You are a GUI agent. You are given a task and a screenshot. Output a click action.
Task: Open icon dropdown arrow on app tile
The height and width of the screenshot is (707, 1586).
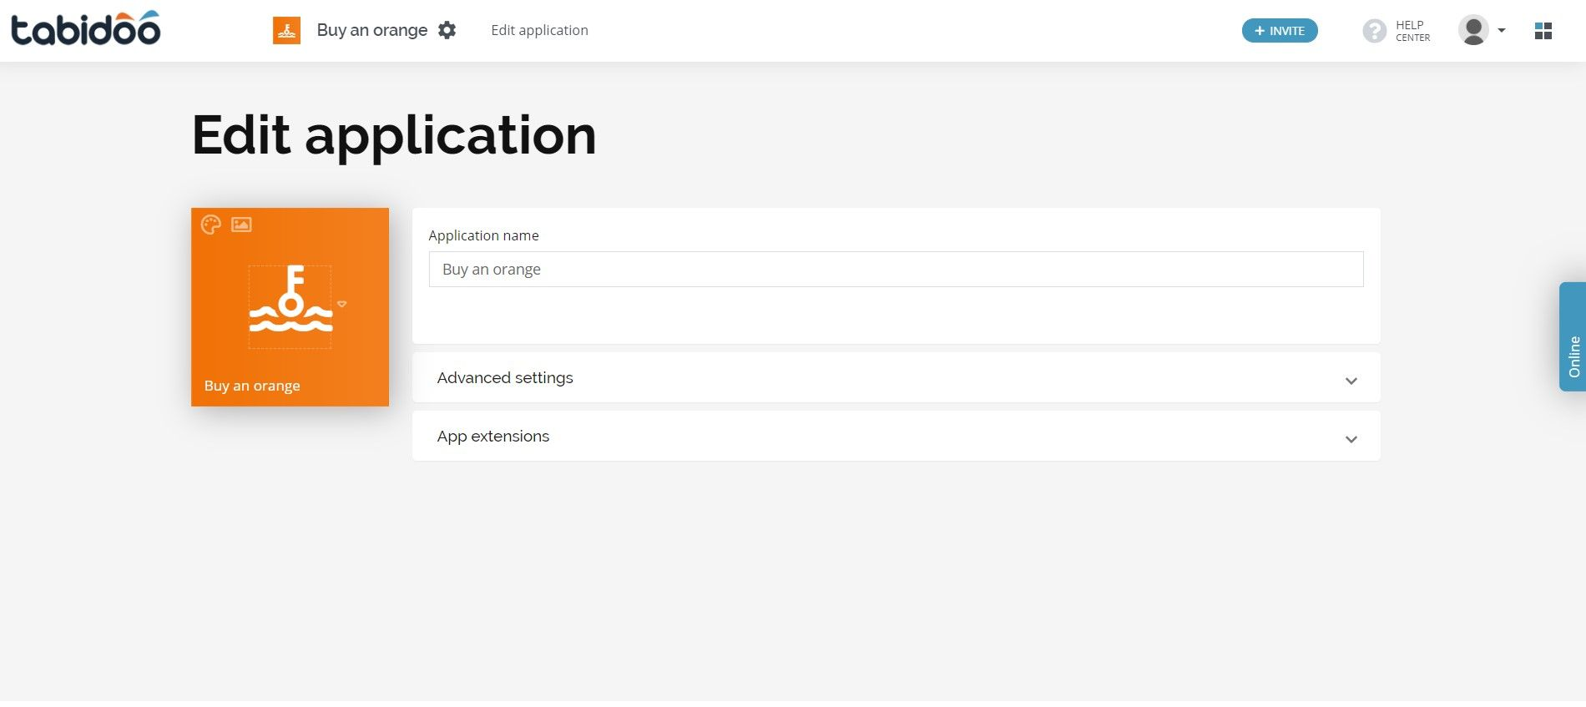(342, 304)
